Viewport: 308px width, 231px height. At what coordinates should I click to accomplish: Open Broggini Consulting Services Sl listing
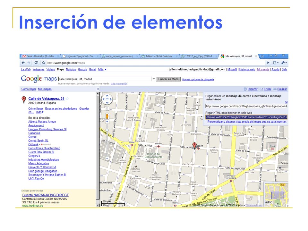tap(47, 129)
